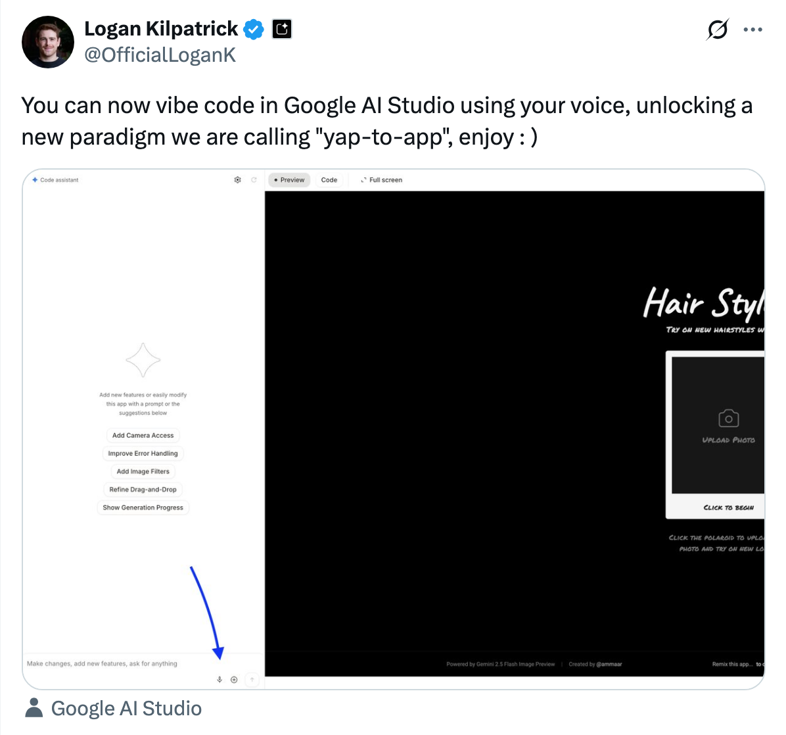Click the Grok icon on tweet

[718, 30]
